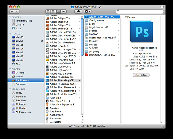Select the Applications sidebar item
The image size is (173, 139).
click(26, 80)
